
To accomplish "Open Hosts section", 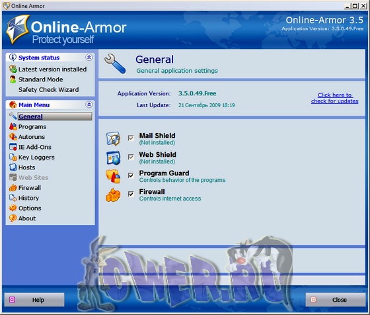I will click(26, 167).
